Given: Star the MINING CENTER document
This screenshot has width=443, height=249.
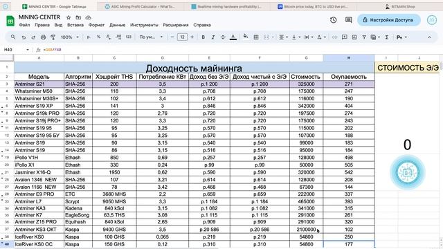Looking at the screenshot, I should (x=69, y=17).
